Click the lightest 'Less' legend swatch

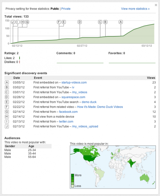click(73, 186)
